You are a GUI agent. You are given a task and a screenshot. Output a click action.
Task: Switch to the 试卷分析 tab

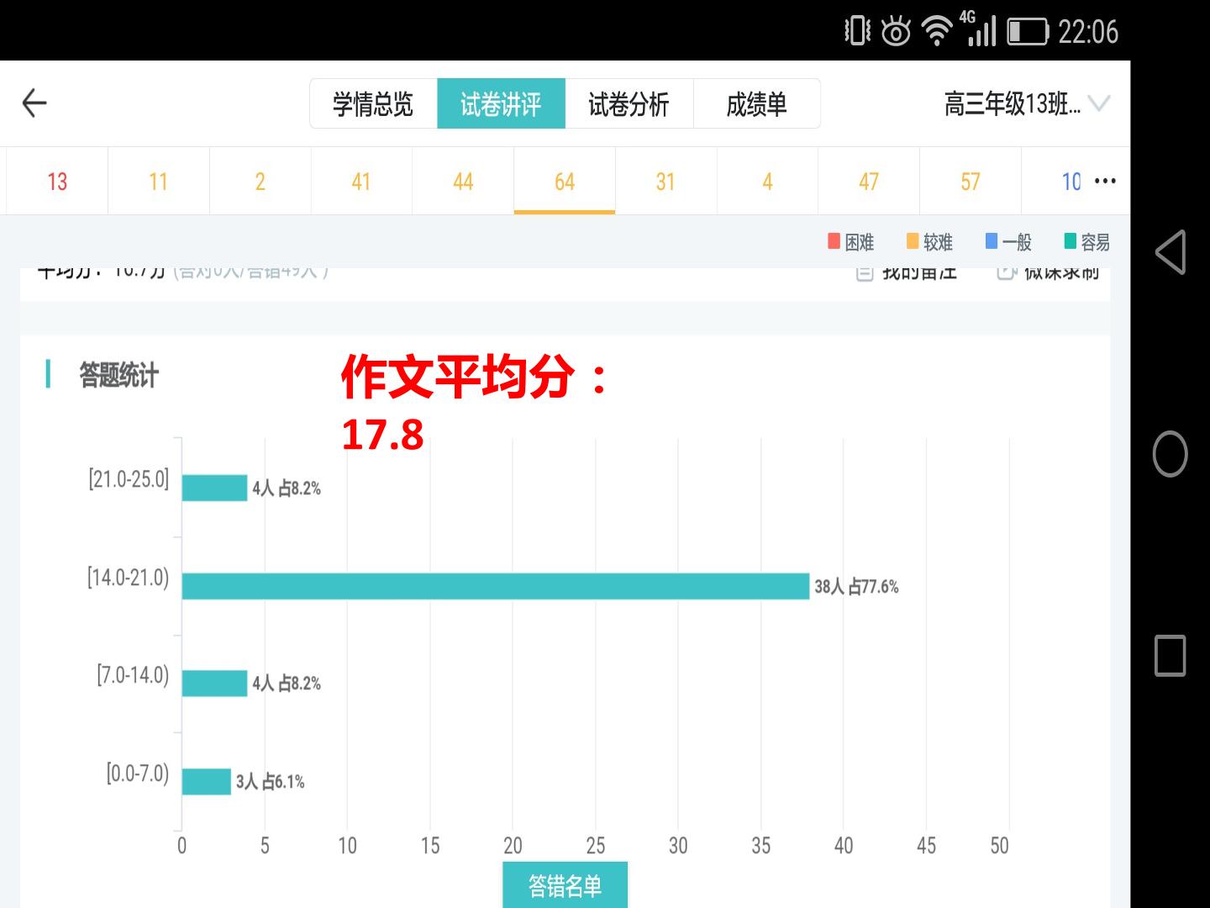629,103
